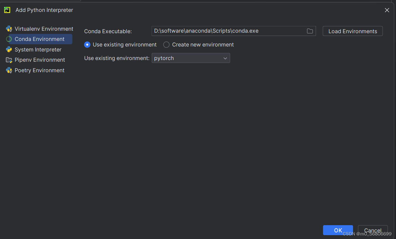Click the Load Environments button
This screenshot has width=396, height=239.
point(353,31)
